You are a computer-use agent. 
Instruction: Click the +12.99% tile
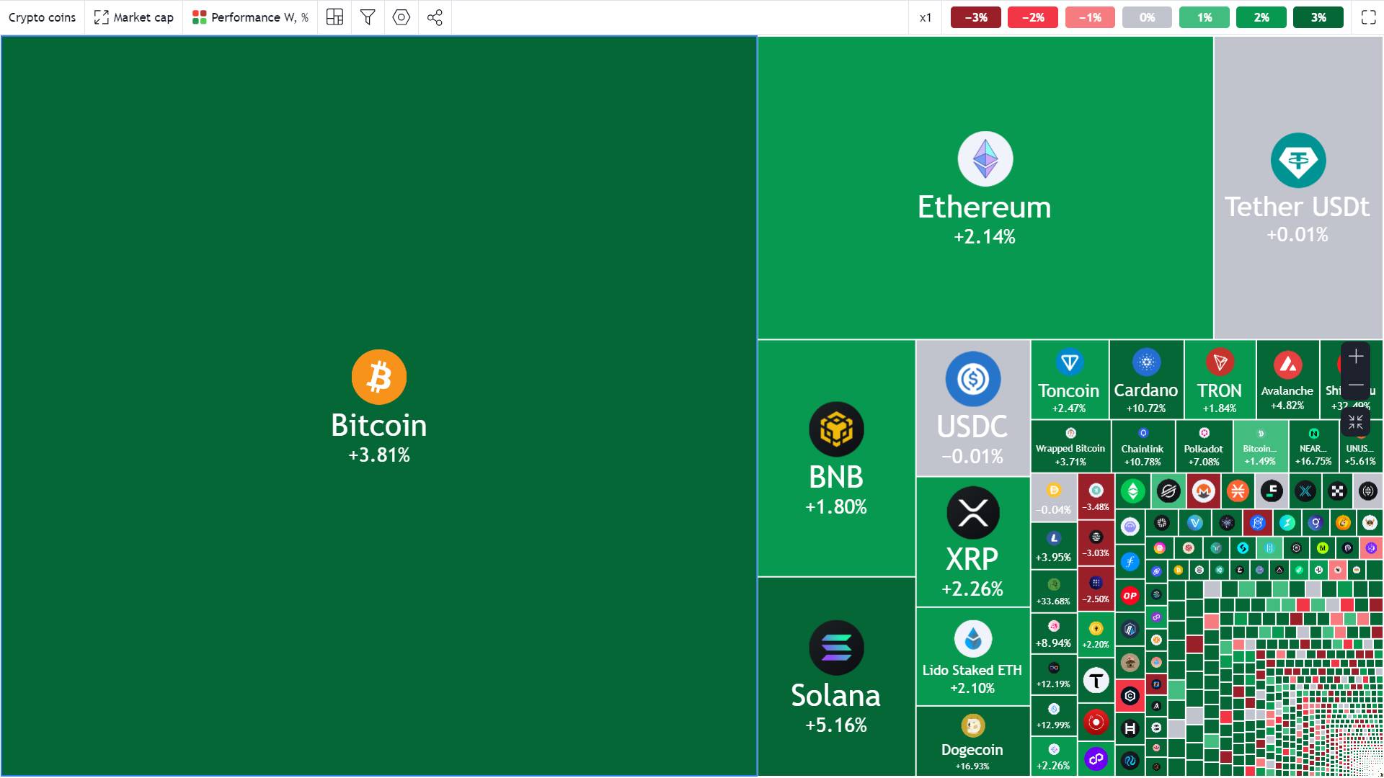1053,715
